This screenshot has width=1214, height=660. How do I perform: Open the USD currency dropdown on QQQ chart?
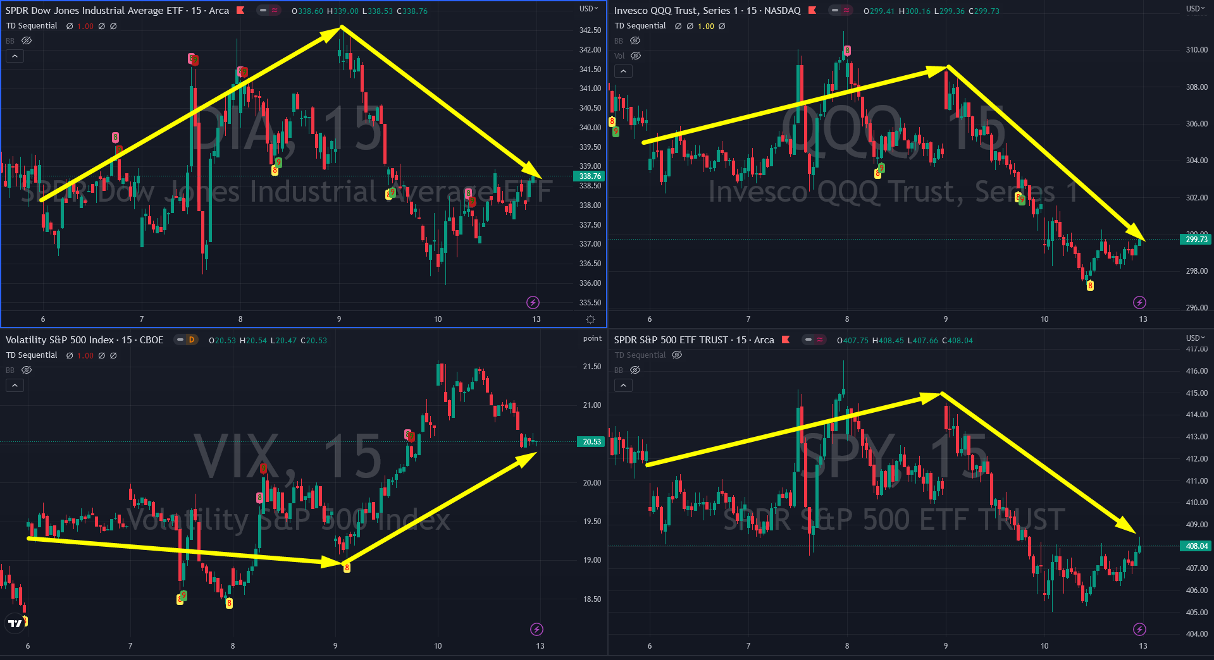(x=1195, y=9)
